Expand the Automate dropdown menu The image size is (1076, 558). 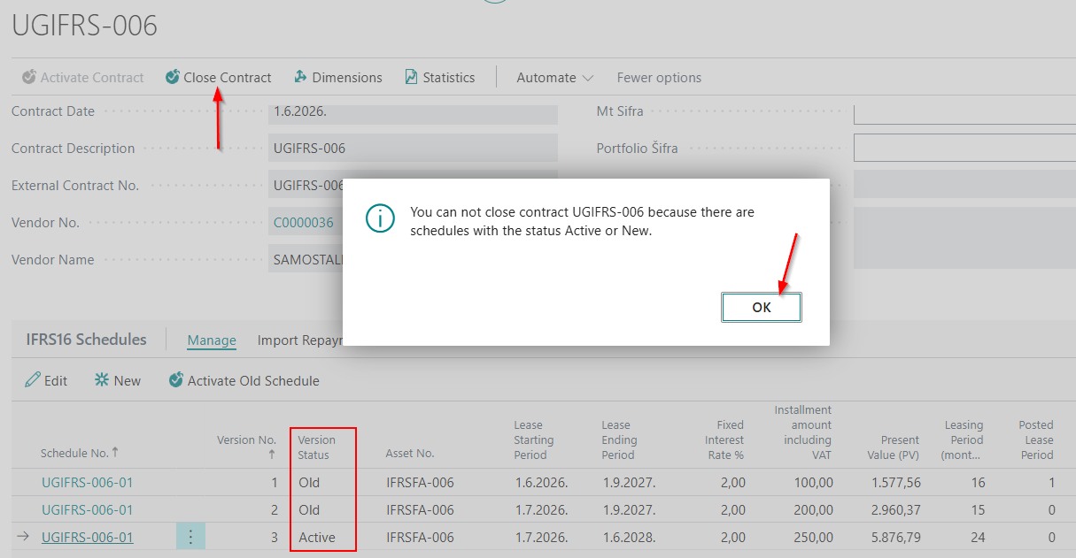(x=555, y=78)
